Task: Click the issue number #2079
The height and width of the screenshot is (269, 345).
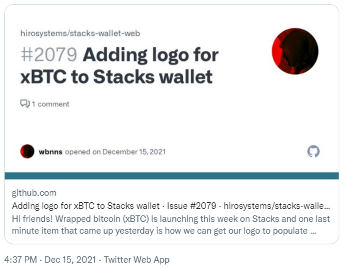Action: pyautogui.click(x=49, y=55)
